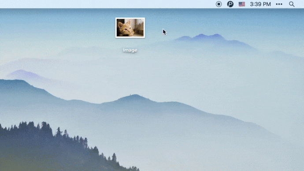
Task: Open the circled P menu bar icon
Action: tap(230, 4)
